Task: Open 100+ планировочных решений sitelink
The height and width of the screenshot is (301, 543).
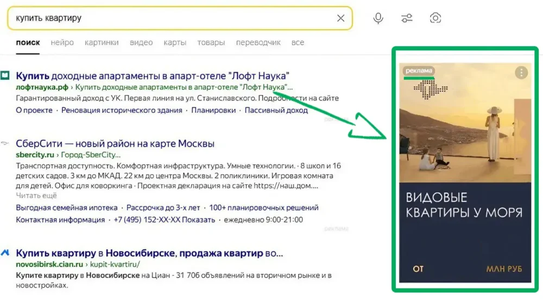Action: pyautogui.click(x=263, y=208)
